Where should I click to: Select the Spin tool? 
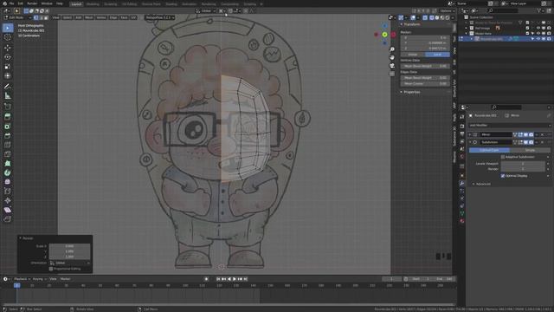coord(8,172)
